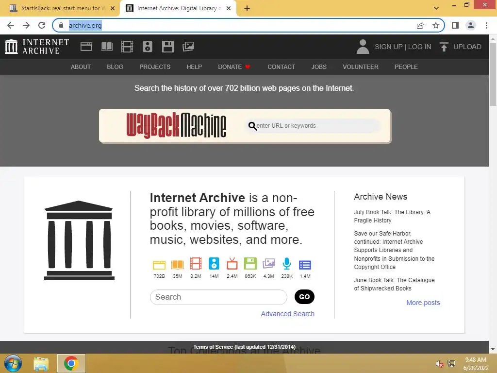Click SIGN UP link
This screenshot has height=373, width=497.
tap(388, 47)
